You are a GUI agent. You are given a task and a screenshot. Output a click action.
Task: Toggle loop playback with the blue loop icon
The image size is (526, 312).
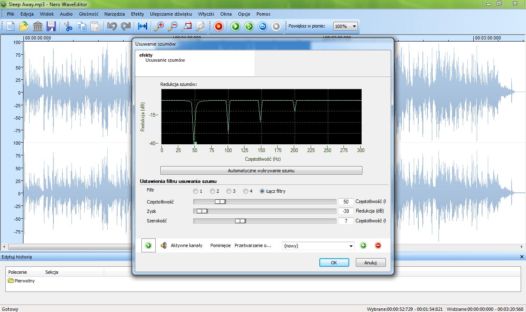pyautogui.click(x=263, y=26)
